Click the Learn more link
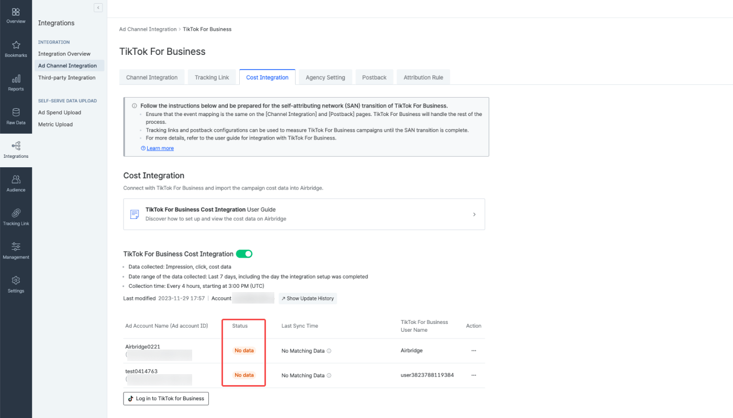Image resolution: width=733 pixels, height=418 pixels. point(160,148)
